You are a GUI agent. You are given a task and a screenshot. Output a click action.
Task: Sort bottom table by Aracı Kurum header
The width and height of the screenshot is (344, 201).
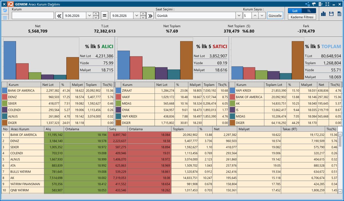coord(27,129)
